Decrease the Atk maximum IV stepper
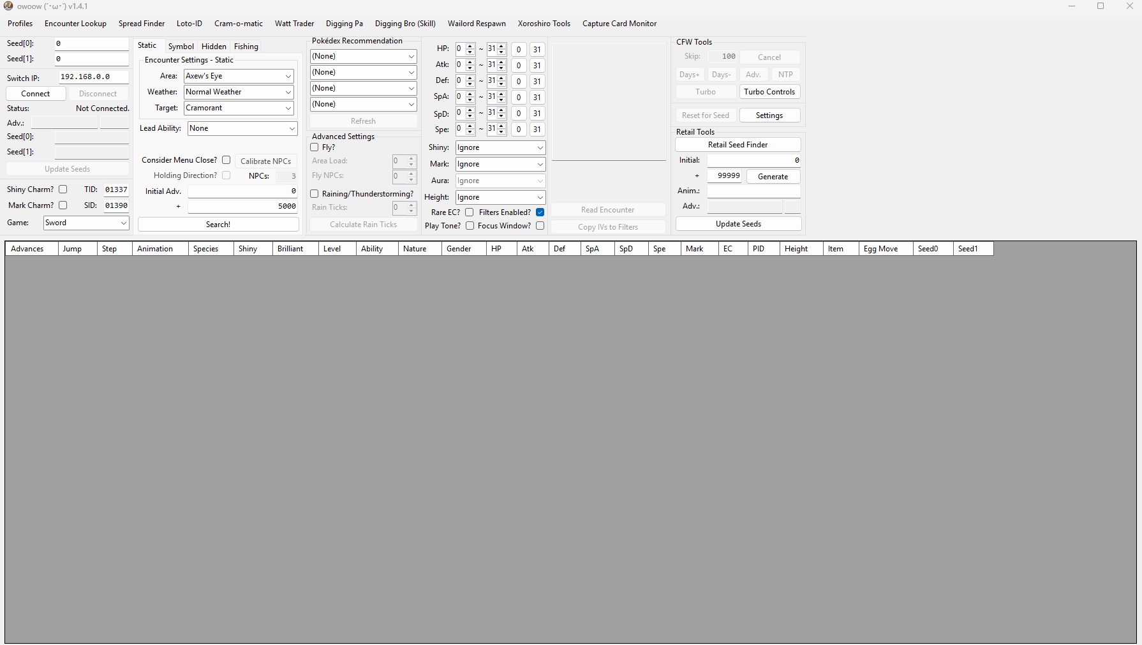 (x=501, y=68)
